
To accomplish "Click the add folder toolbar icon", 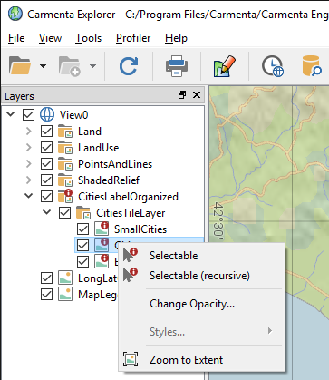I will (x=70, y=66).
